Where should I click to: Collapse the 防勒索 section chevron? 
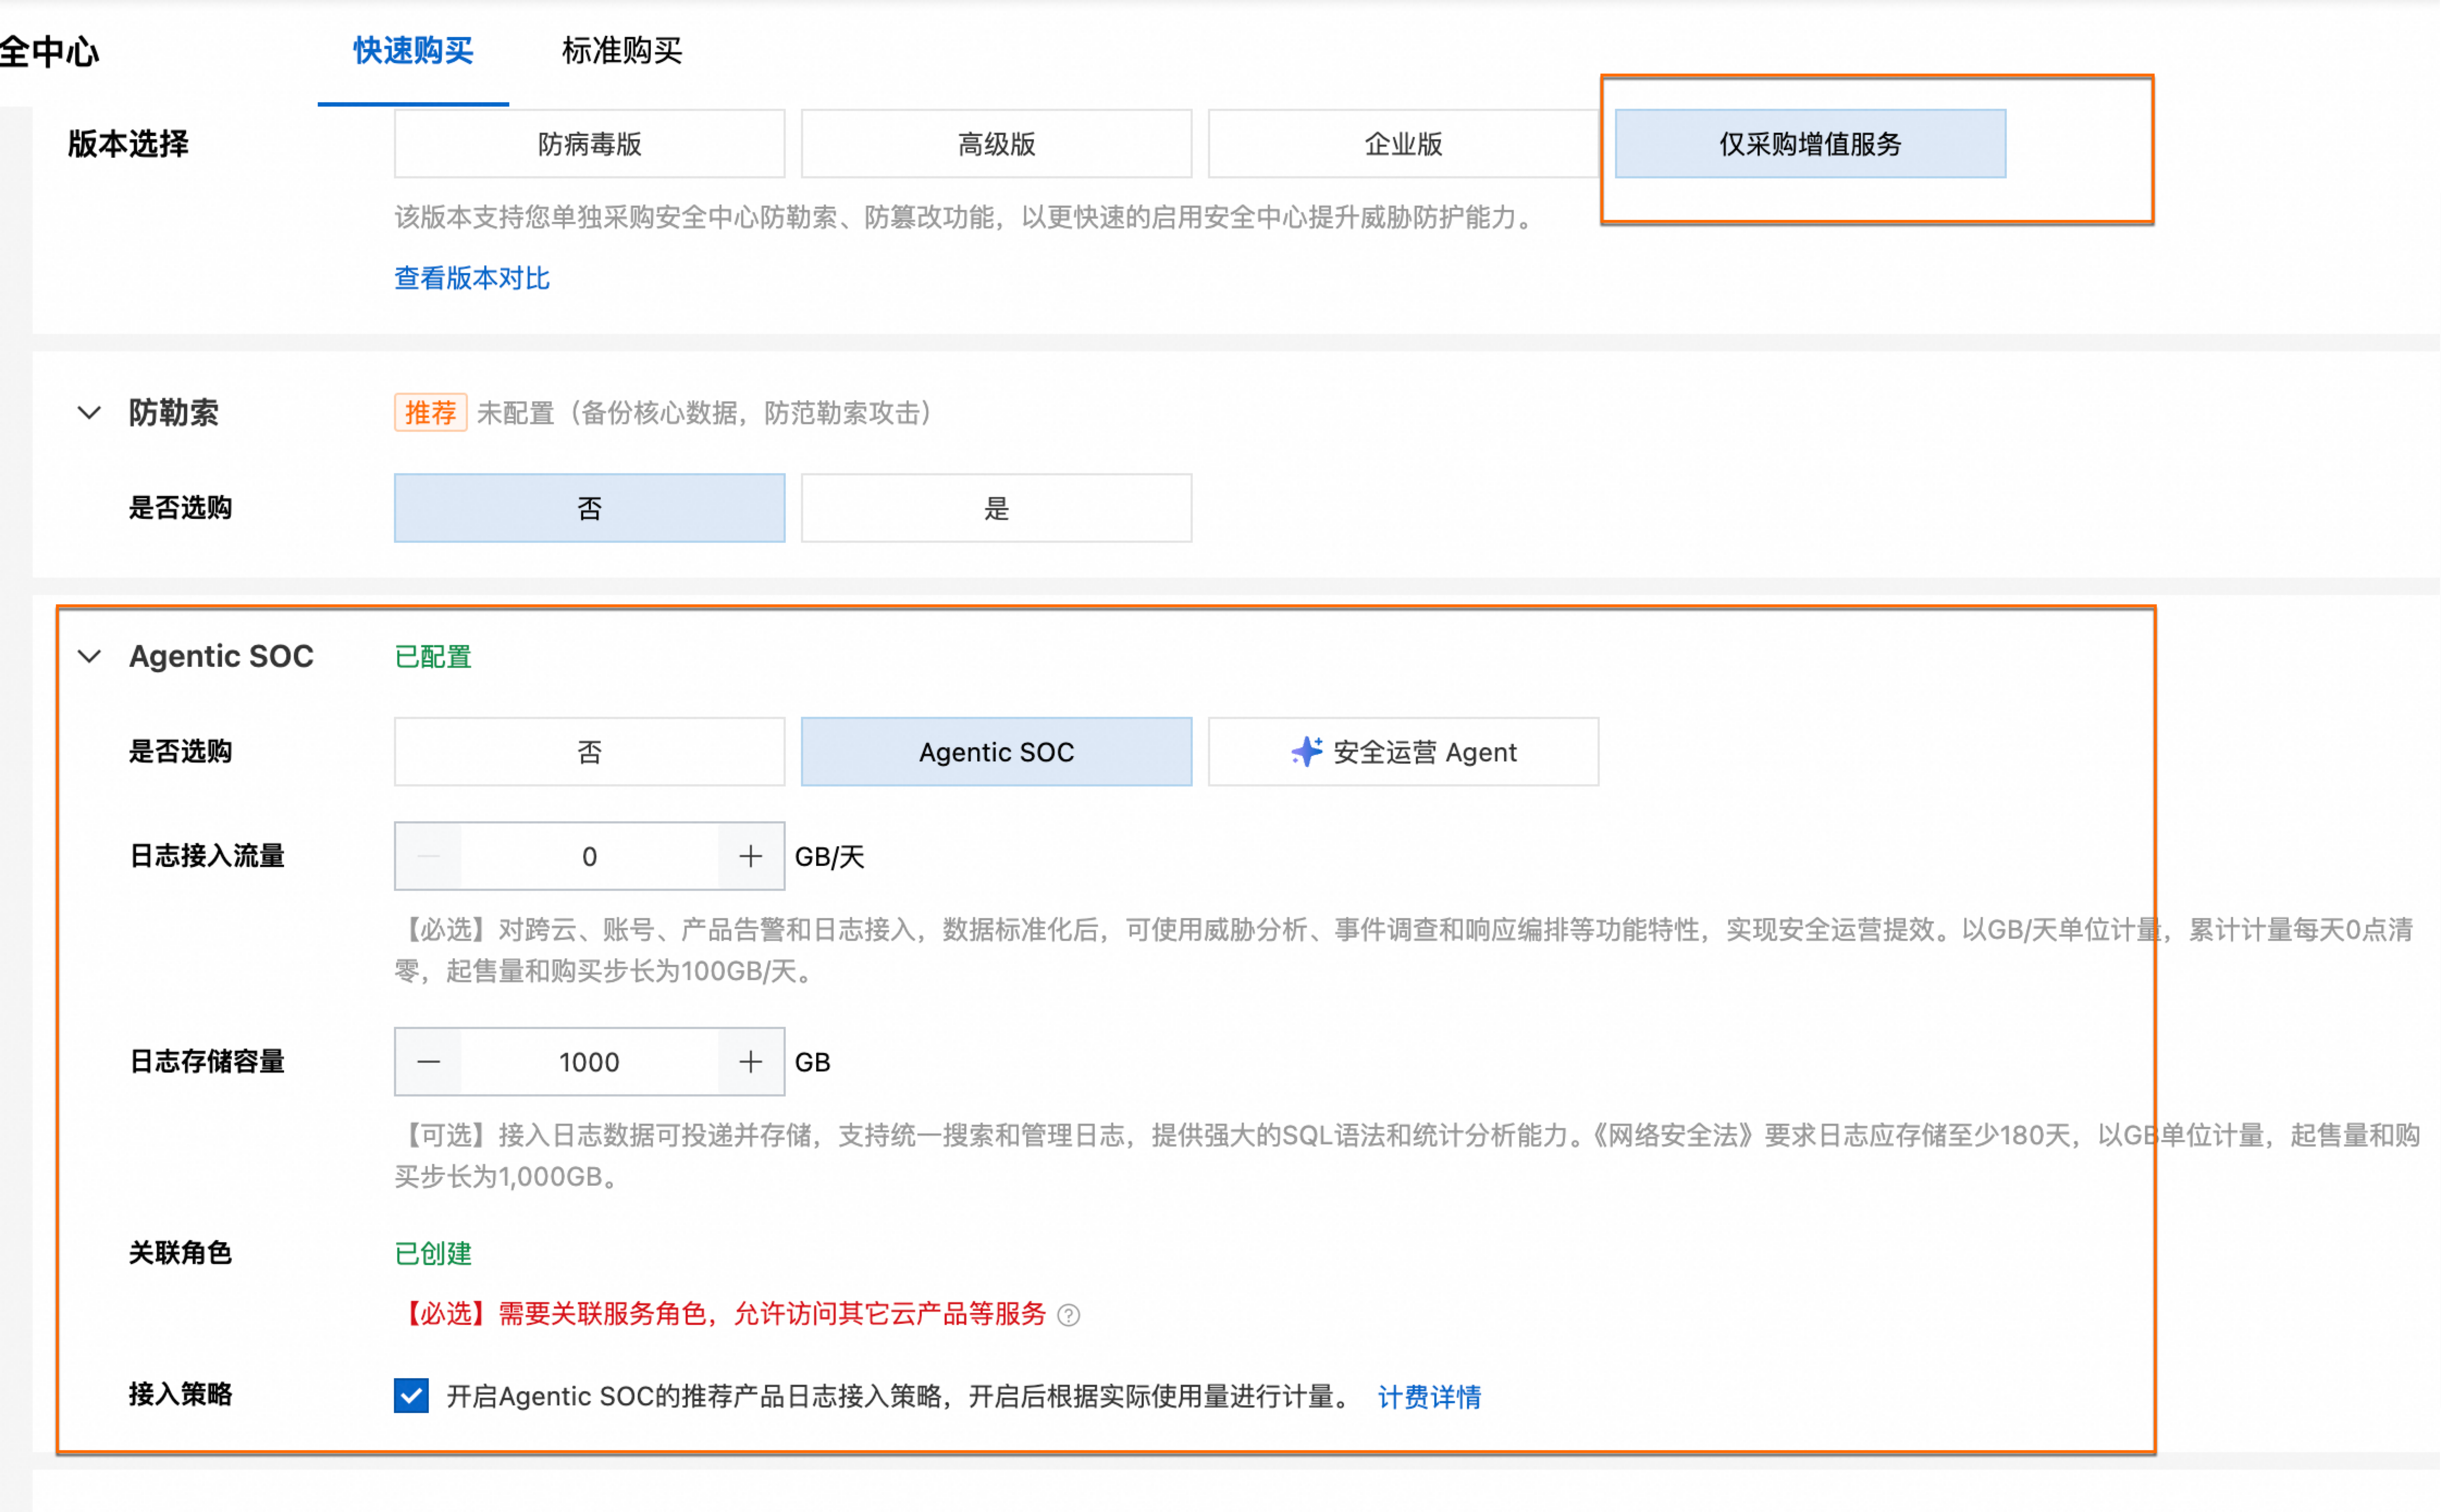pos(89,412)
